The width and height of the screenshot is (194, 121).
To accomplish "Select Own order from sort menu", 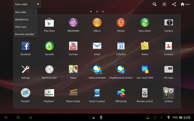I will click(x=25, y=12).
